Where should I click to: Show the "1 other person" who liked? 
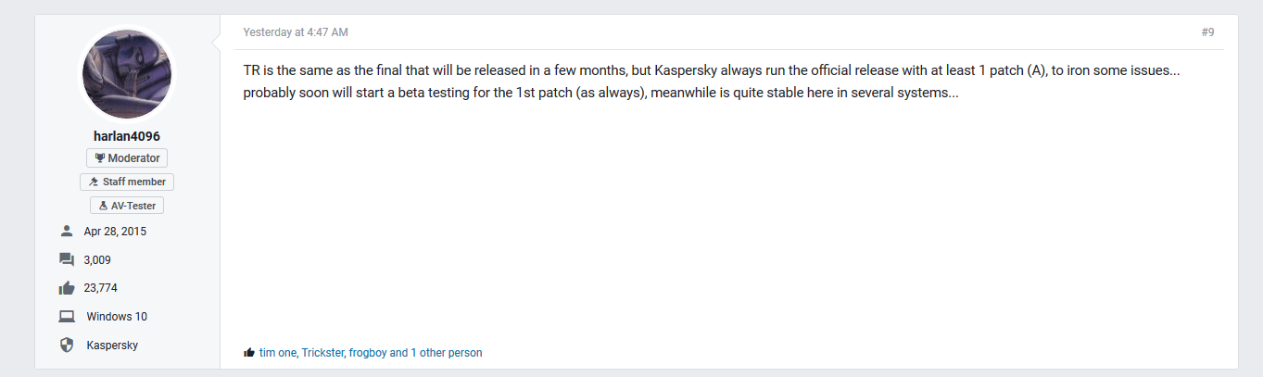click(446, 353)
